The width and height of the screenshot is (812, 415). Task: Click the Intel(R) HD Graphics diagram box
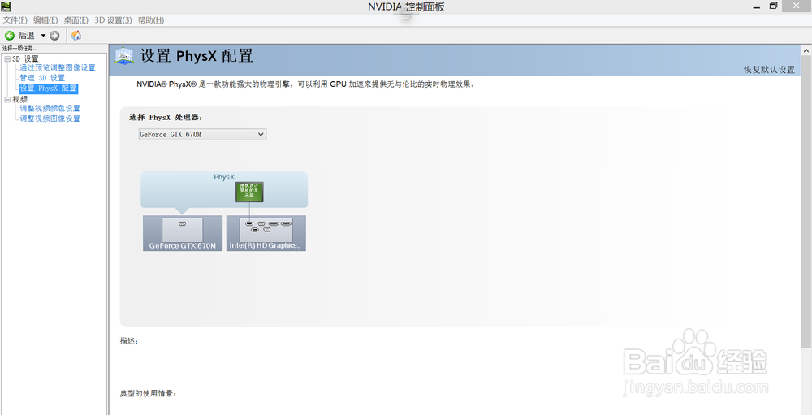[266, 233]
